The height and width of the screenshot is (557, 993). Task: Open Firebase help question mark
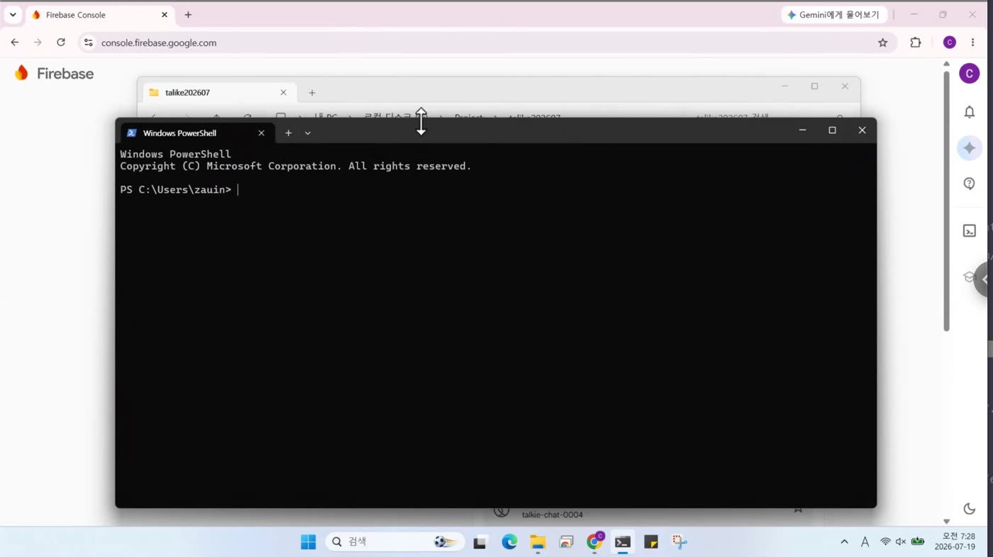tap(969, 184)
